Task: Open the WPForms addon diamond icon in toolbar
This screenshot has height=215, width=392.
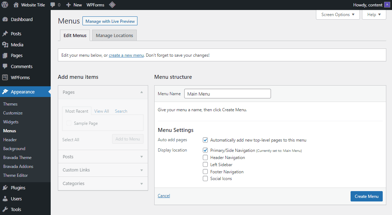Action: coord(112,5)
